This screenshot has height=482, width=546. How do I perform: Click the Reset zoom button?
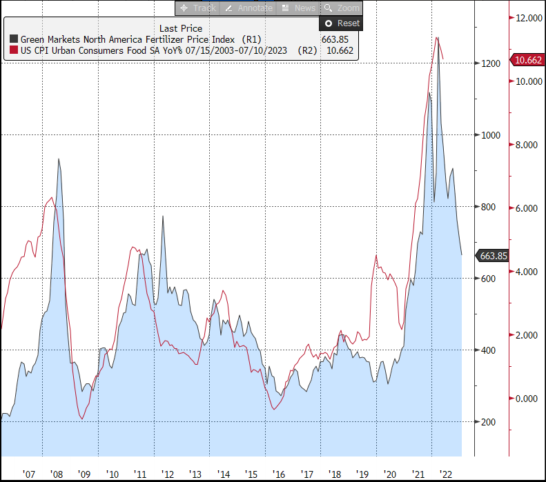click(x=342, y=23)
